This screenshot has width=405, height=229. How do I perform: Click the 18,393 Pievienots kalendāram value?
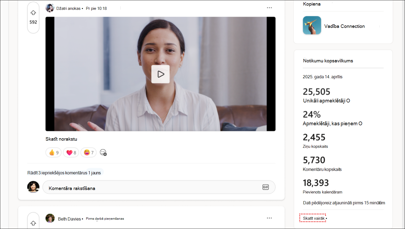coord(316,183)
